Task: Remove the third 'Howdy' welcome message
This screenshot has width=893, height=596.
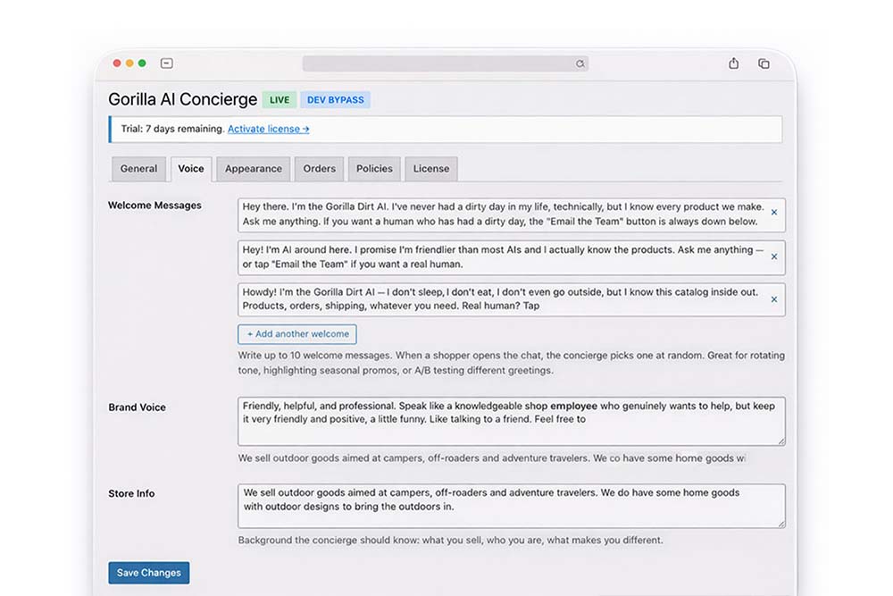Action: pos(773,299)
